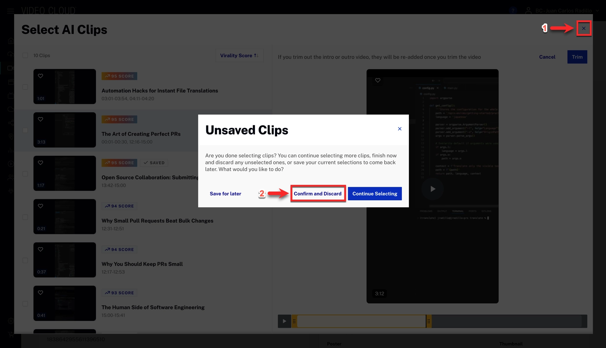Open the hamburger menu in Video Cloud header
606x348 pixels.
click(11, 11)
